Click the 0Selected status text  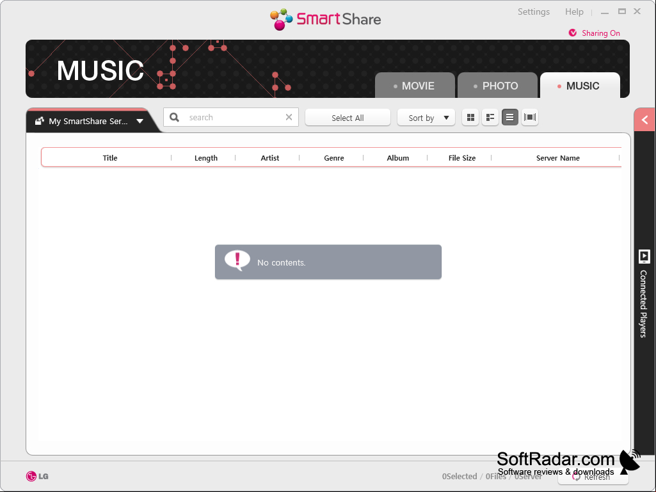pyautogui.click(x=460, y=476)
